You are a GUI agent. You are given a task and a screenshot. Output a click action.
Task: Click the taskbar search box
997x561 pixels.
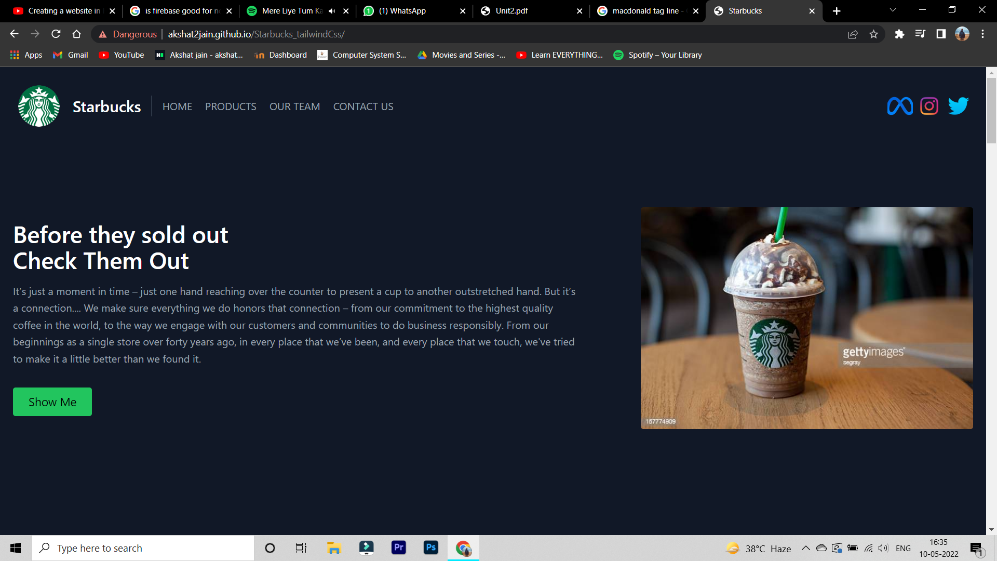pos(143,547)
